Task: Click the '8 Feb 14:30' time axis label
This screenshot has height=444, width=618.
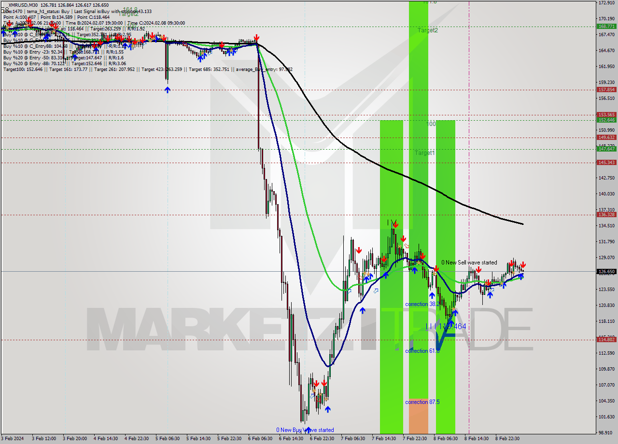Action: [476, 439]
